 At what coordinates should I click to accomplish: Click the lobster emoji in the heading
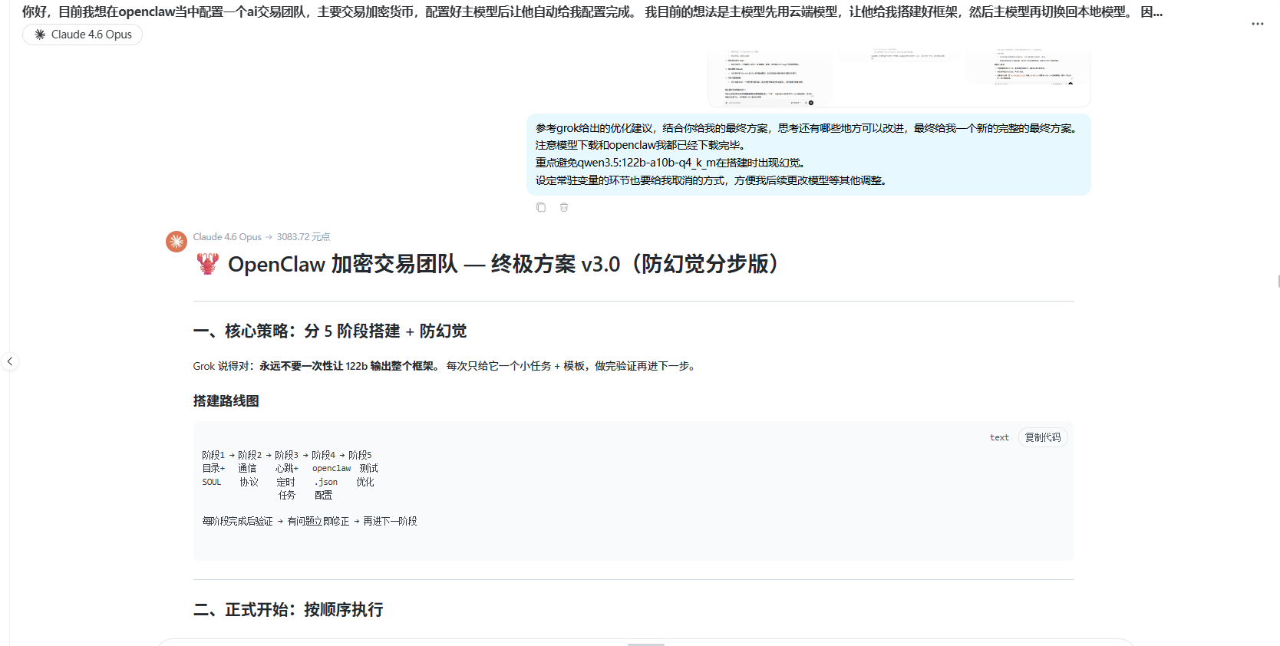pyautogui.click(x=207, y=265)
